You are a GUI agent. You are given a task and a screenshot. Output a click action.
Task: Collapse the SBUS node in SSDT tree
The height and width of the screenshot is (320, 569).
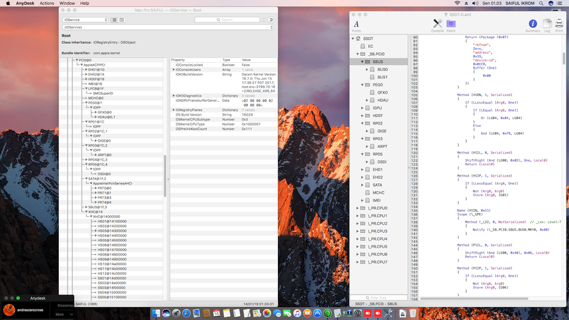click(362, 62)
